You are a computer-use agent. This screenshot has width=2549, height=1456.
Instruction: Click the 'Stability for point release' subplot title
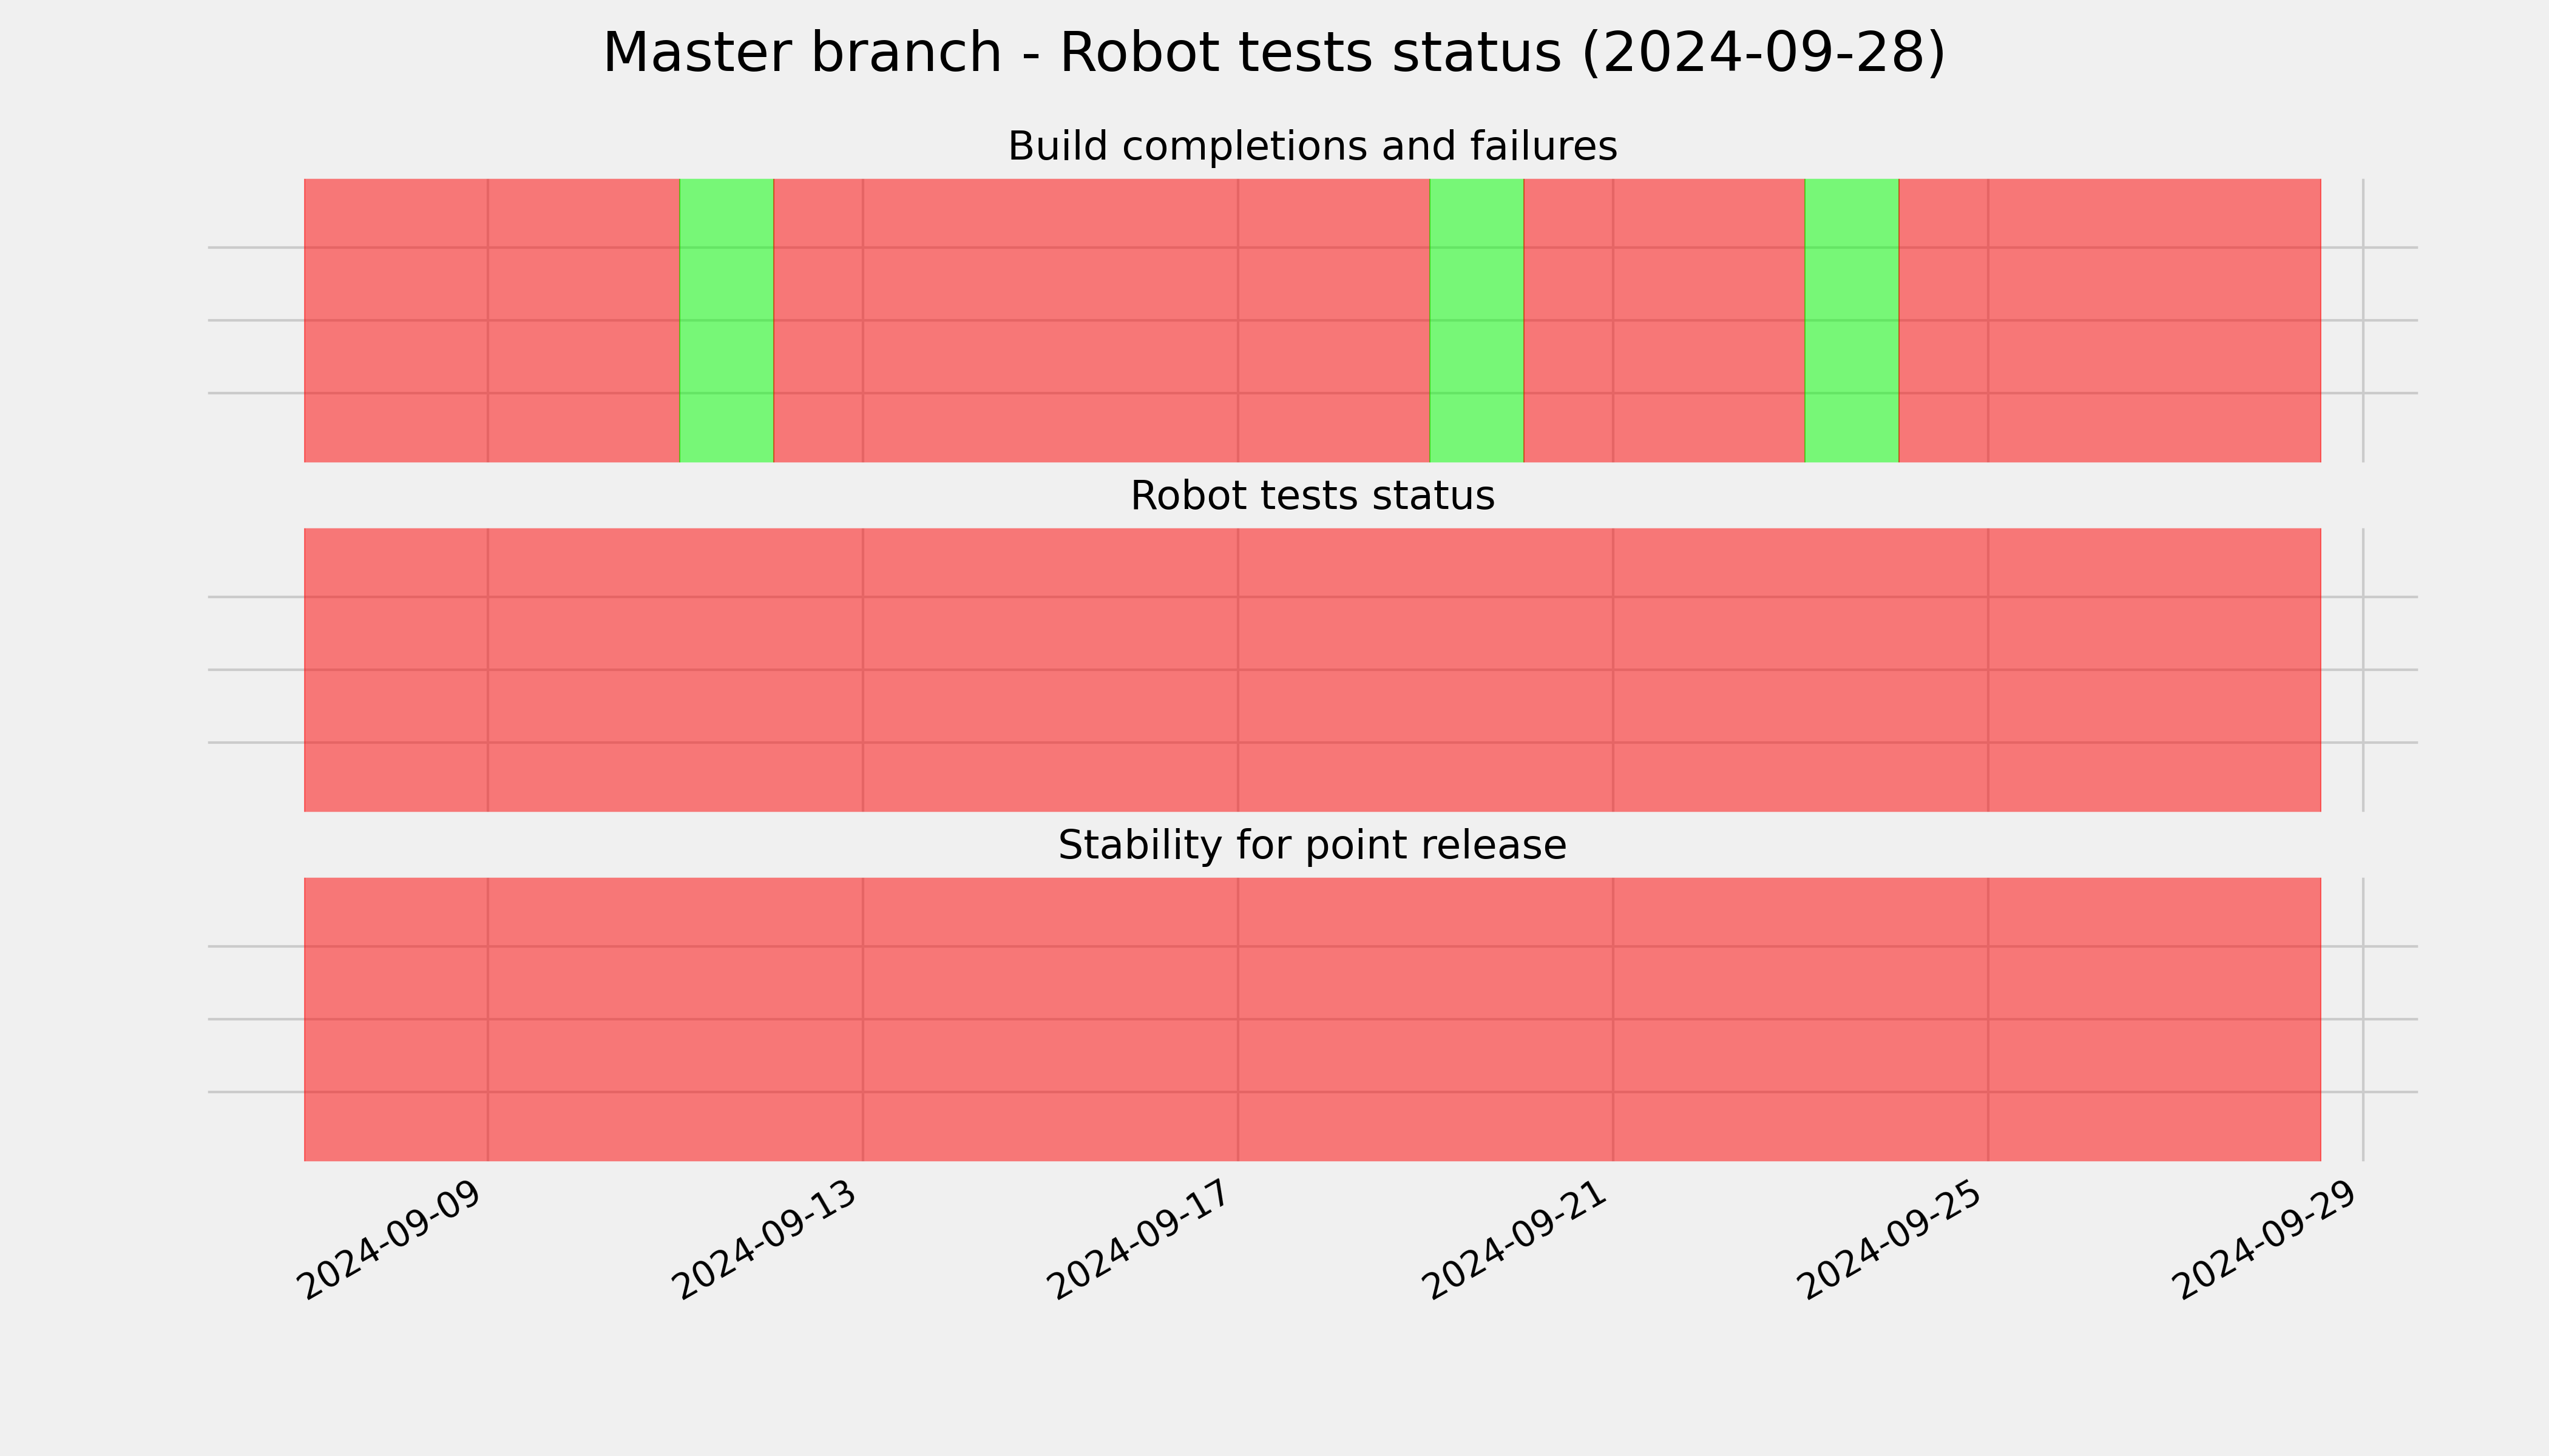[1312, 846]
